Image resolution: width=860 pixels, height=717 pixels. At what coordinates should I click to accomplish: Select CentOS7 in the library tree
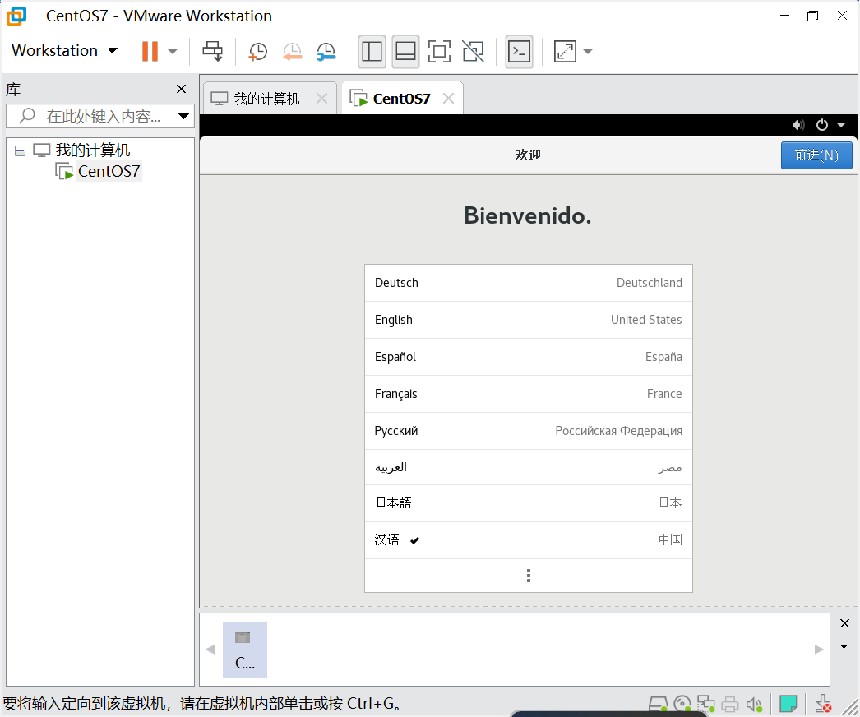(x=109, y=171)
